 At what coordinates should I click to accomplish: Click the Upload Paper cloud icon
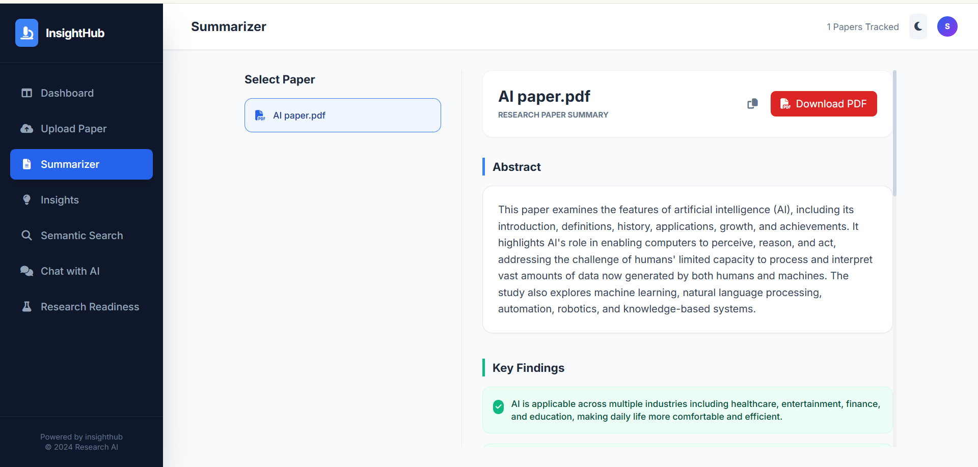point(26,129)
